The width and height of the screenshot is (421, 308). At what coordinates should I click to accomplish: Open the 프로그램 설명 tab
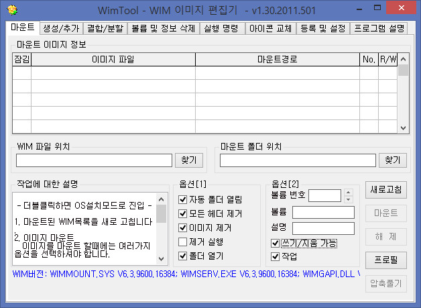click(x=379, y=28)
